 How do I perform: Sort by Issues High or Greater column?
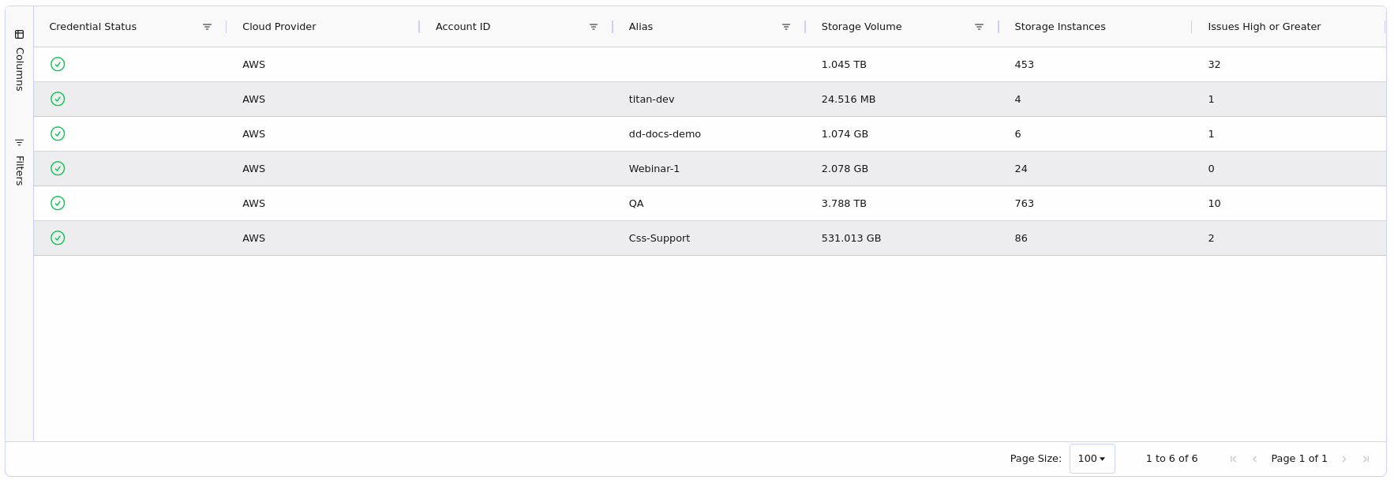pyautogui.click(x=1264, y=27)
